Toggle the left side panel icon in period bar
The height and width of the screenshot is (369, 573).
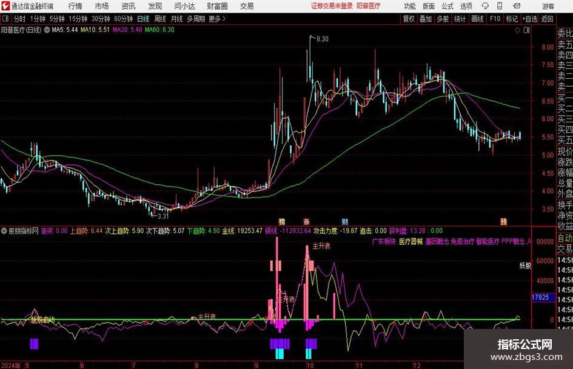5,19
